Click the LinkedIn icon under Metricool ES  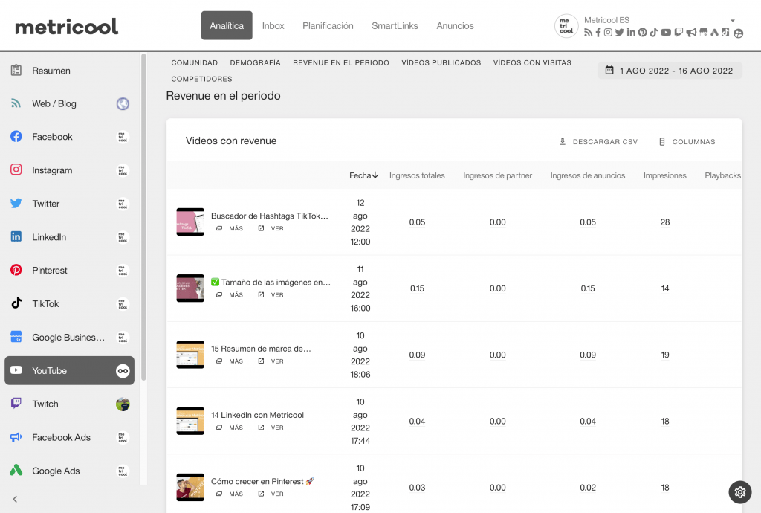(x=631, y=33)
